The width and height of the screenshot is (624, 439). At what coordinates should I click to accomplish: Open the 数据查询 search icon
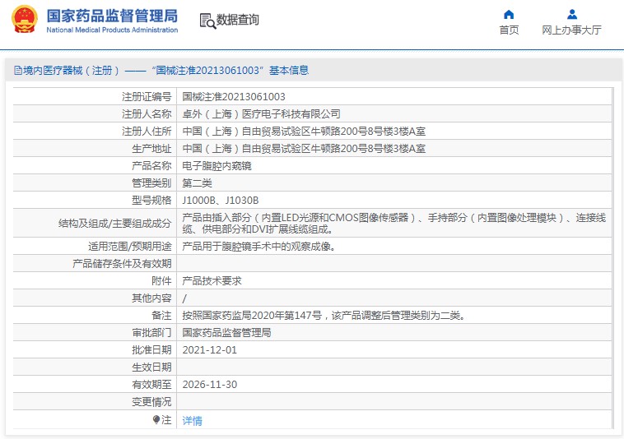tap(207, 21)
